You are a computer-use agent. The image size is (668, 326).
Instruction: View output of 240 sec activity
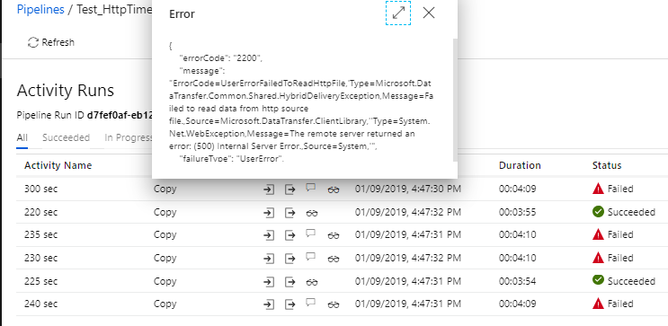pyautogui.click(x=289, y=304)
